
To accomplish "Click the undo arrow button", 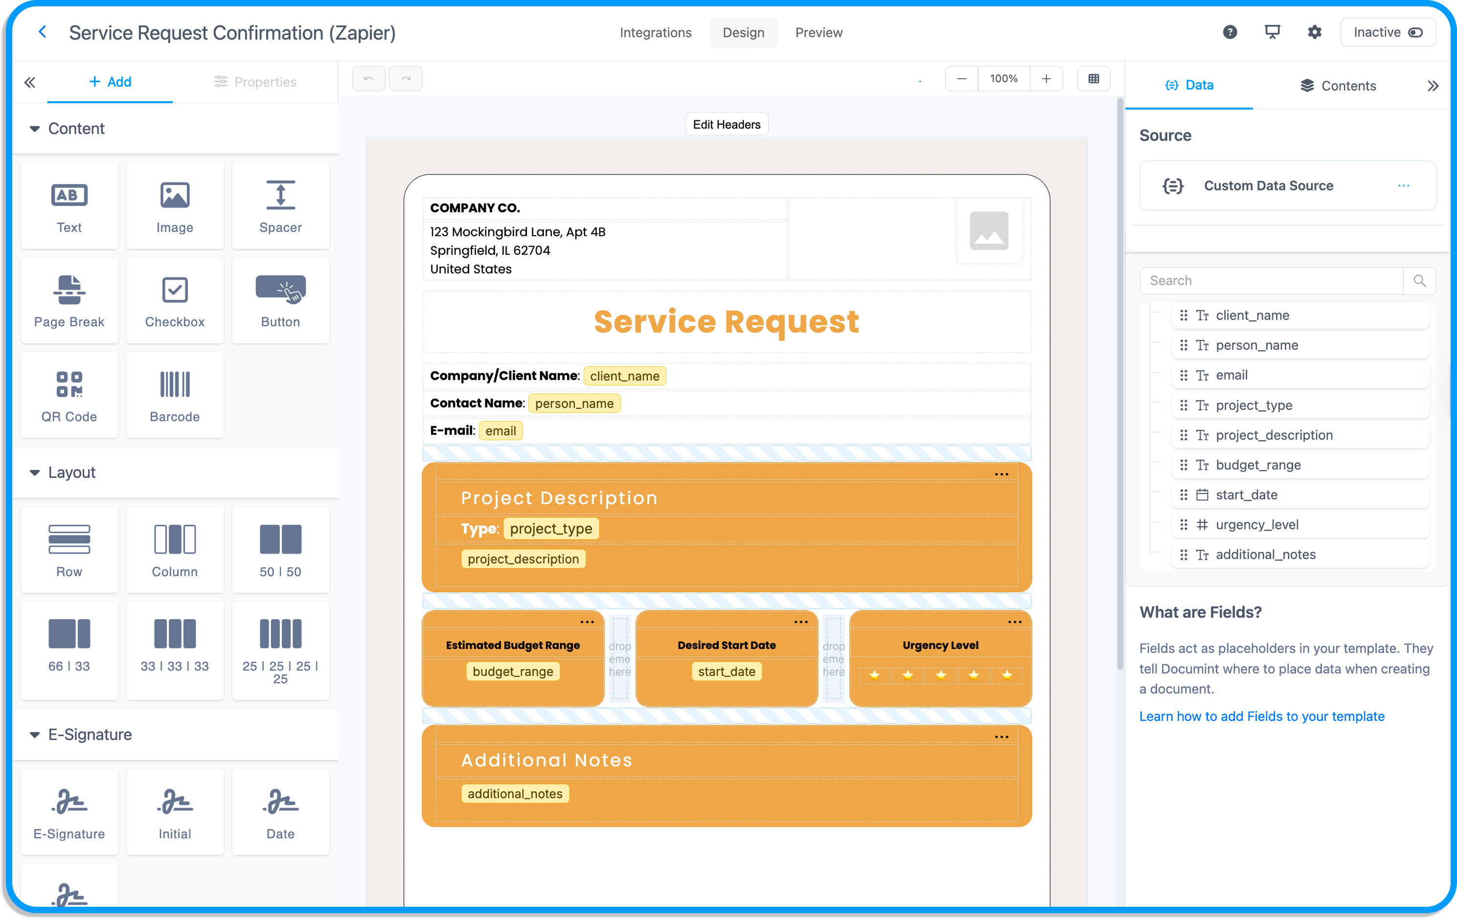I will [368, 79].
